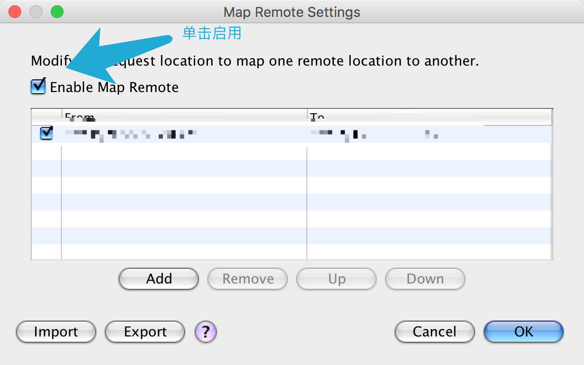The height and width of the screenshot is (365, 584).
Task: Toggle the Enable Map Remote checkbox
Action: pyautogui.click(x=39, y=87)
